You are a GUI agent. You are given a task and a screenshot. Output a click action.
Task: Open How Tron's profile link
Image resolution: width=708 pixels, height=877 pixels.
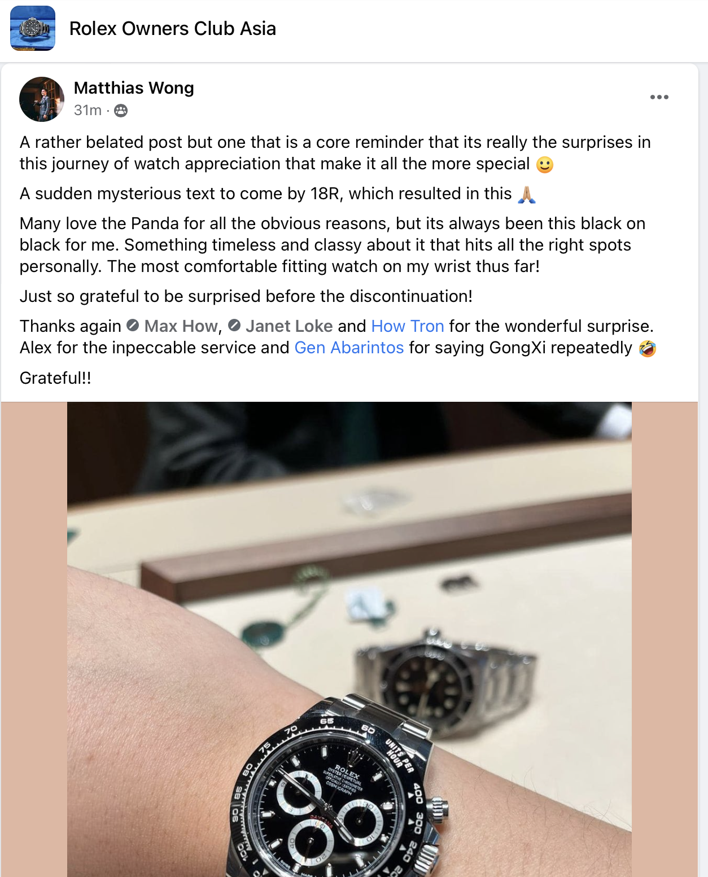[x=408, y=326]
